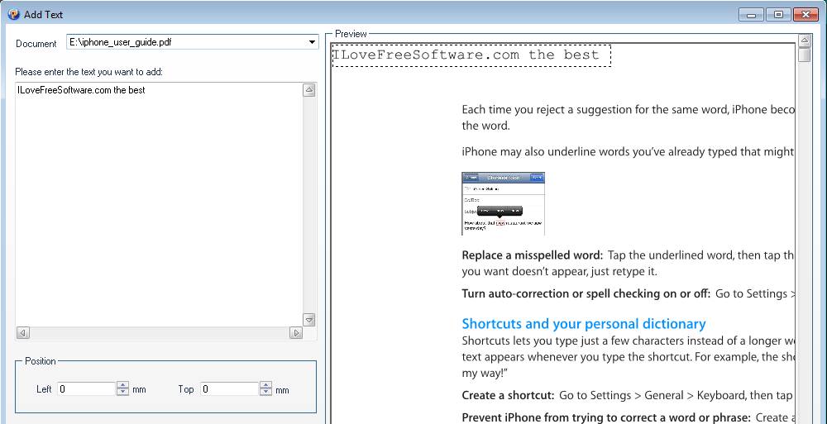This screenshot has width=827, height=424.
Task: Click the 'Shortcuts and your personal dictionary' heading
Action: 583,323
